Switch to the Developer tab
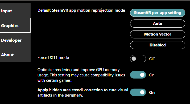This screenshot has height=104, width=190. (15, 40)
